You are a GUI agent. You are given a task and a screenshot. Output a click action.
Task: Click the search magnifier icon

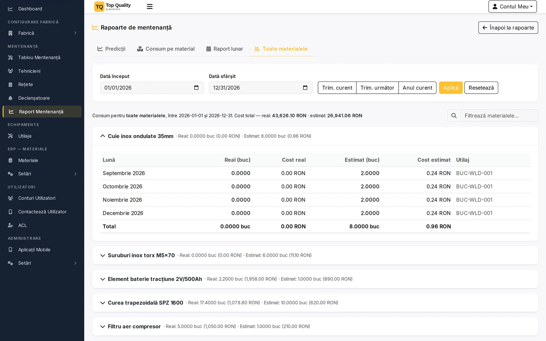pos(454,116)
